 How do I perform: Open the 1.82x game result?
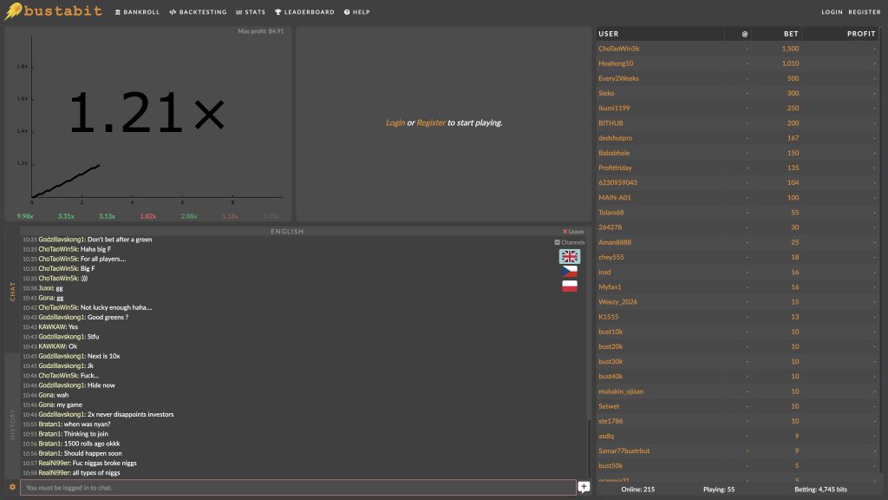[x=147, y=216]
